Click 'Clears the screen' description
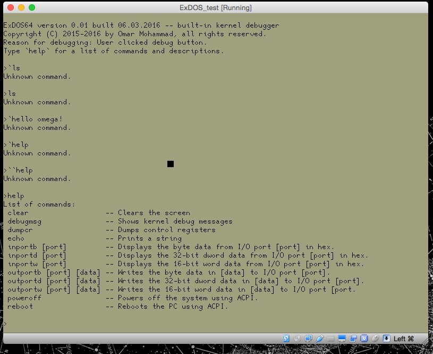The height and width of the screenshot is (354, 433). [154, 213]
